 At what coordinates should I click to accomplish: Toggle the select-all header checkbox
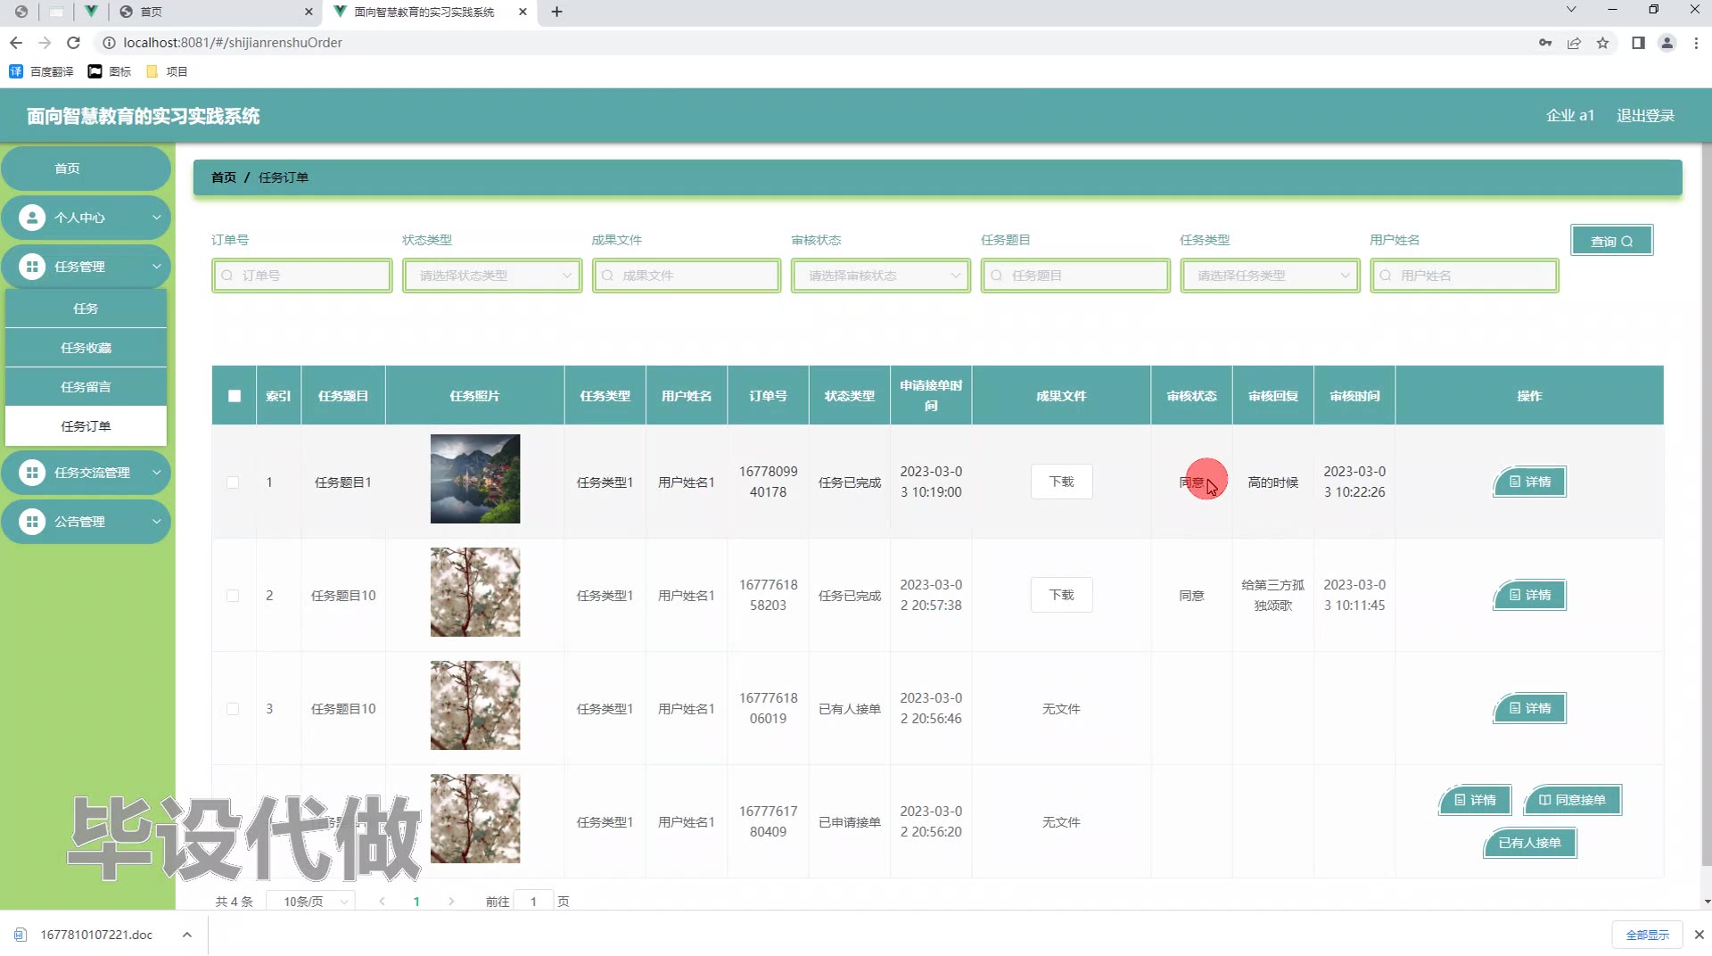point(235,396)
